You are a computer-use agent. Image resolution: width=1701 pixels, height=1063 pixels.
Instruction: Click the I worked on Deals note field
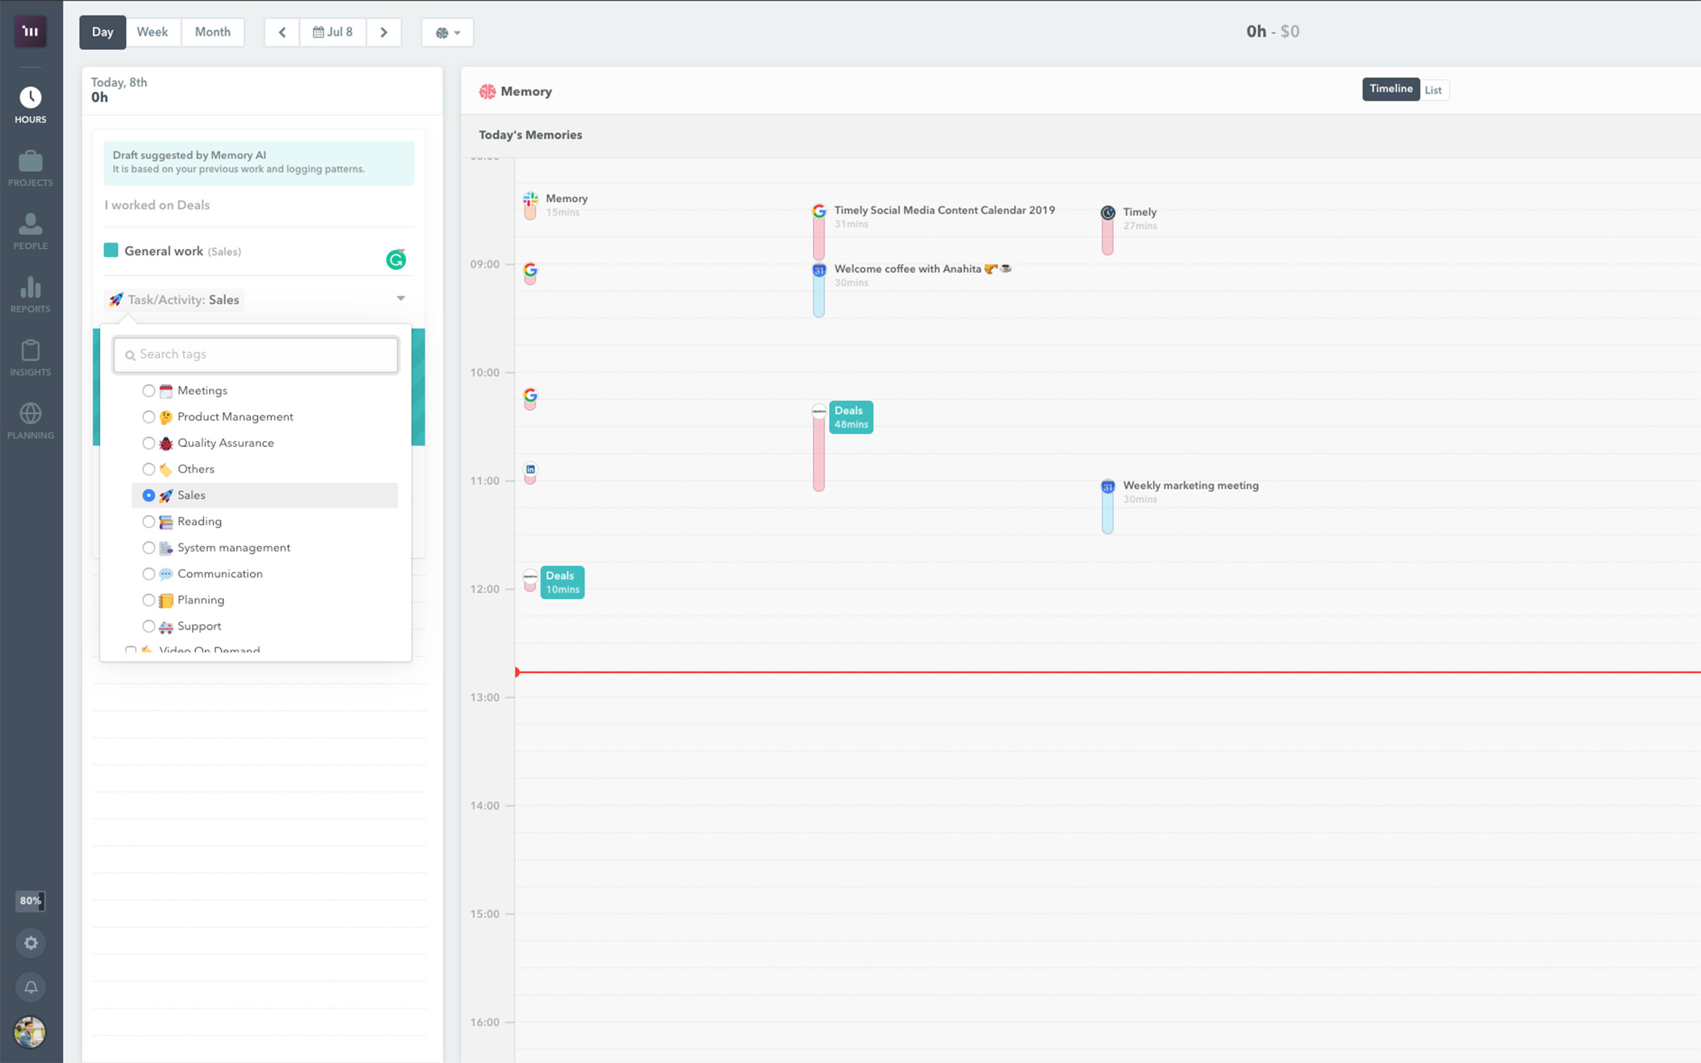259,206
